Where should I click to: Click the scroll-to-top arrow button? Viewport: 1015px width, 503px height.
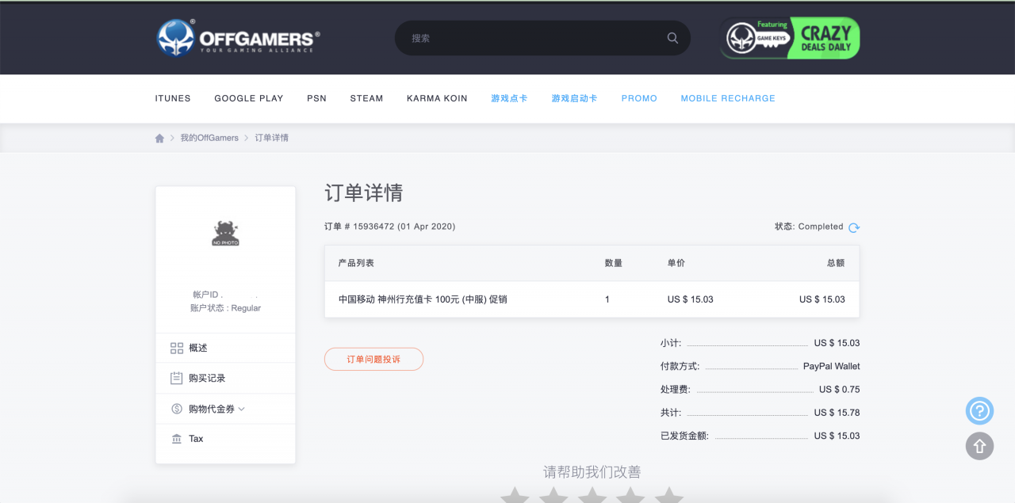click(x=979, y=445)
